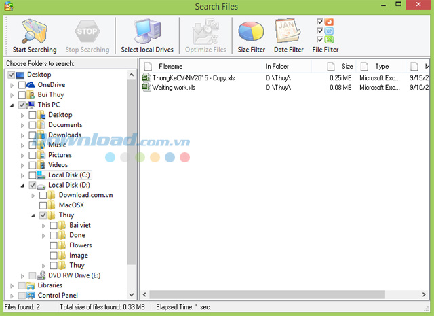Viewport: 434px width, 316px height.
Task: Click the MacOSX folder icon
Action: point(52,205)
